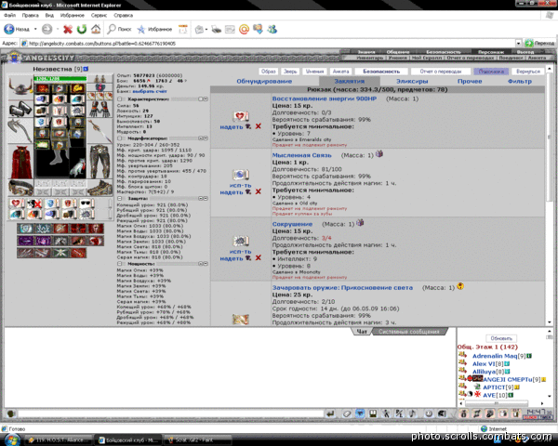Click the orange @ messenger icon
The height and width of the screenshot is (446, 558).
244,29
